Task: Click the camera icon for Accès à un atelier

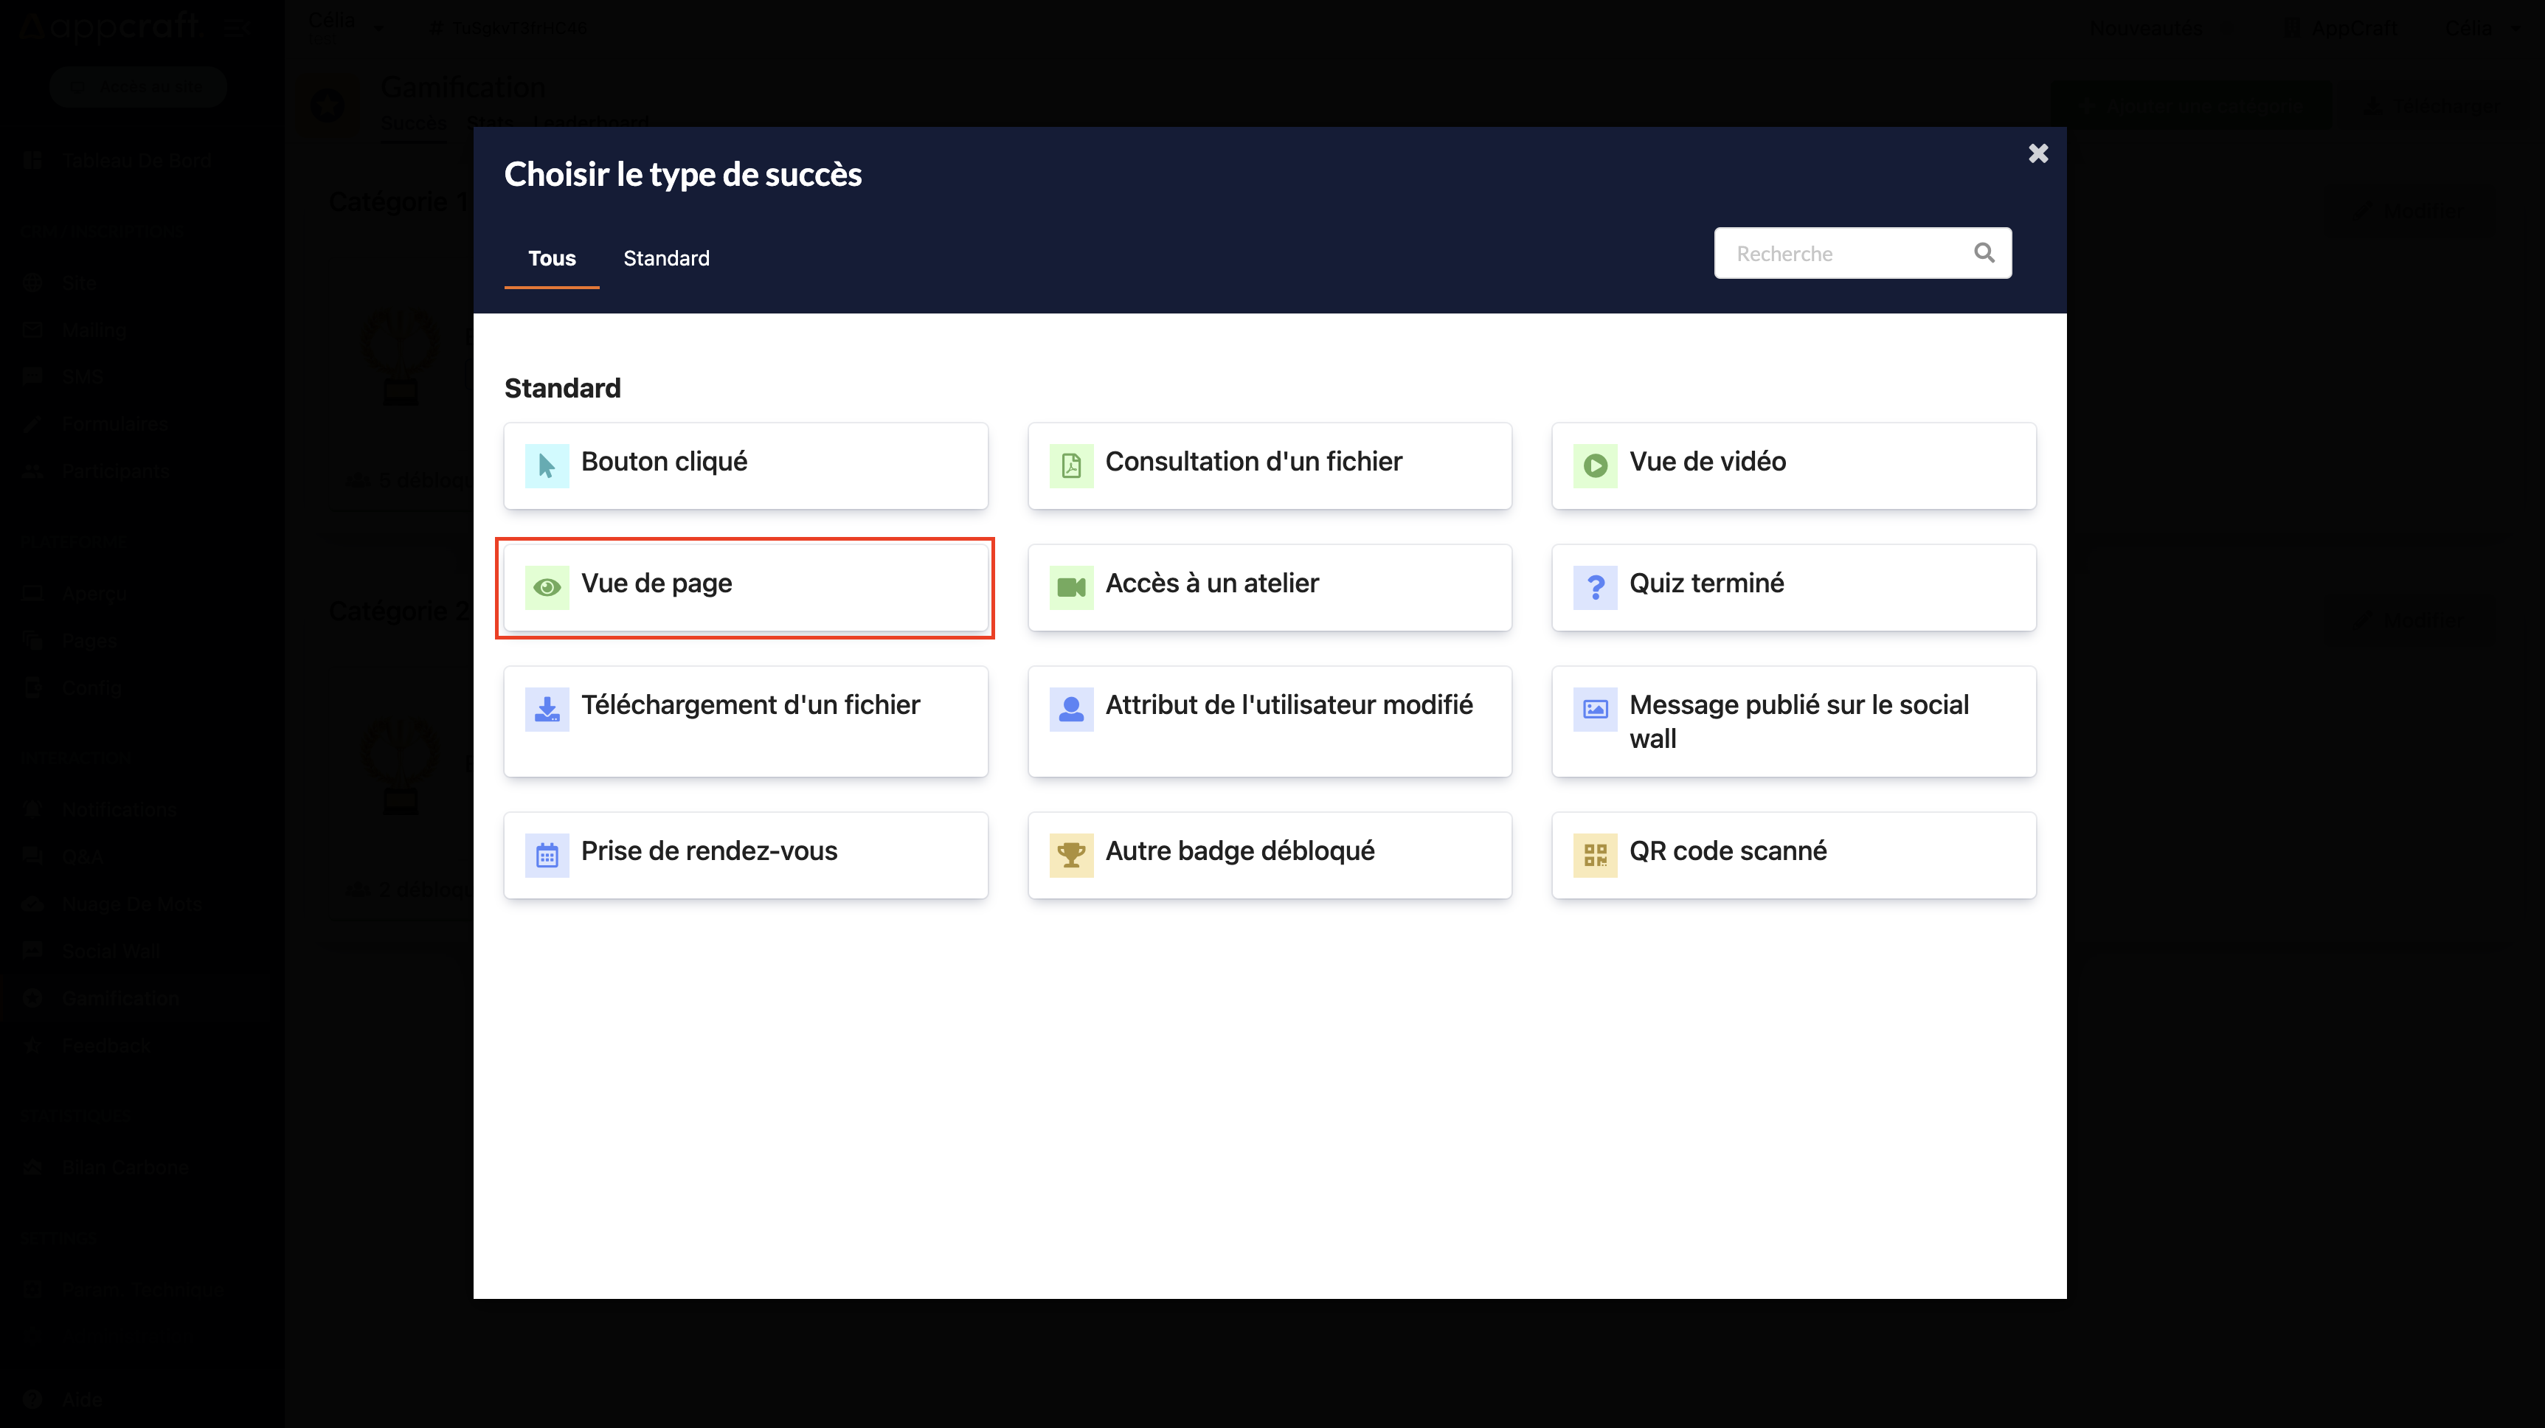Action: pyautogui.click(x=1072, y=583)
